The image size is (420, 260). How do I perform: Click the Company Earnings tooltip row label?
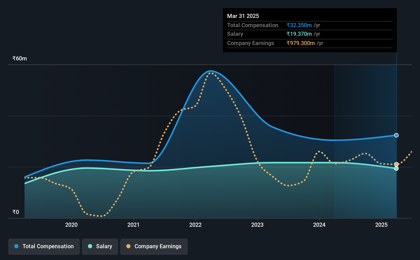click(x=250, y=43)
